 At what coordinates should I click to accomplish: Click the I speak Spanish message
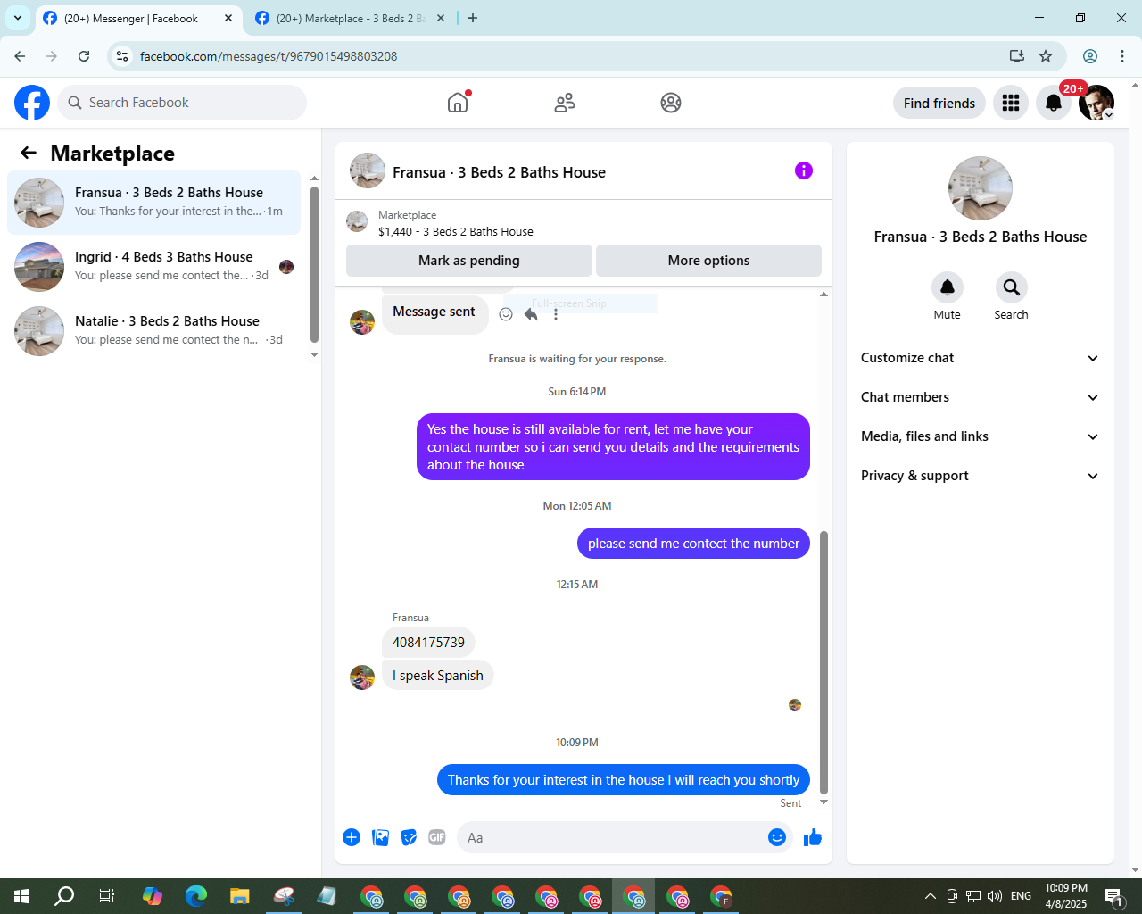point(438,676)
